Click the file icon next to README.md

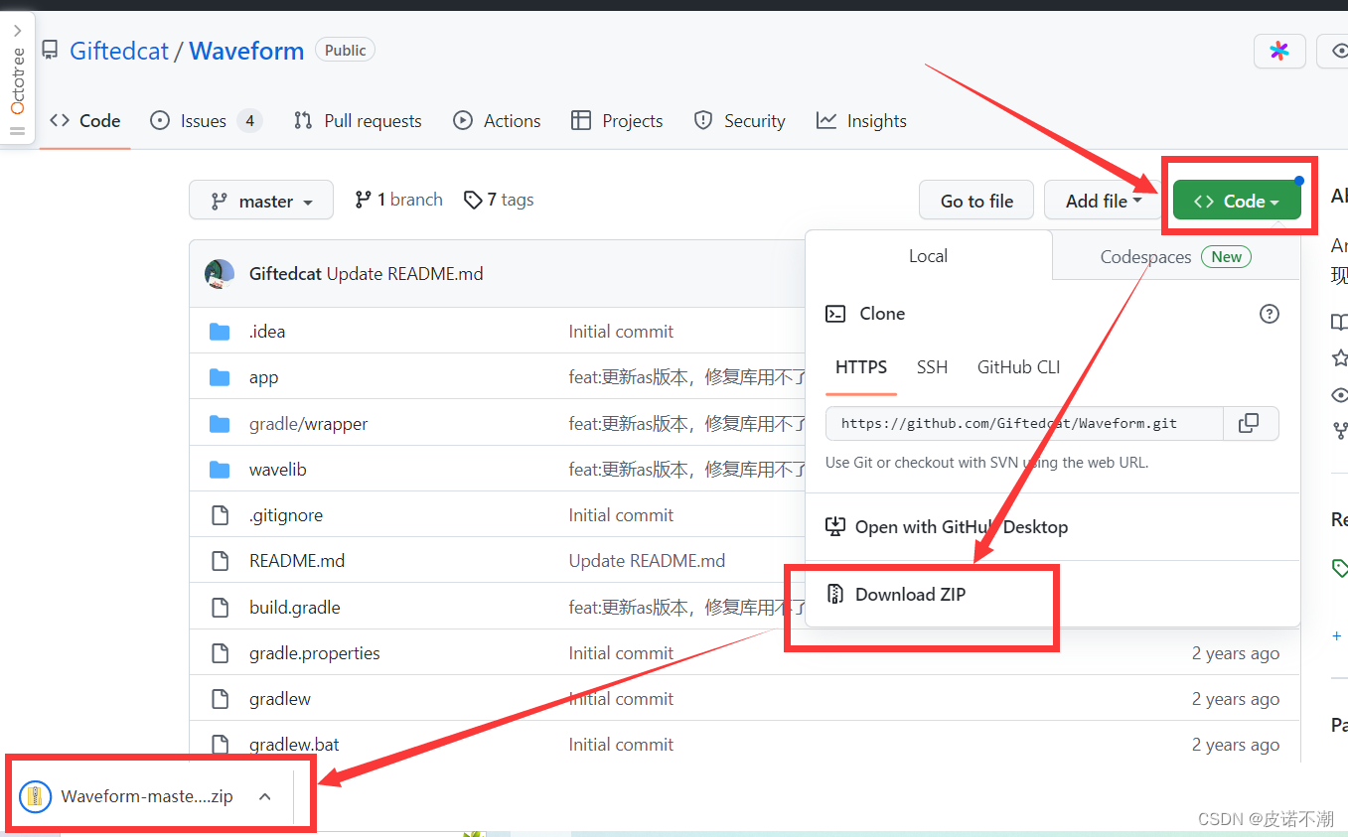pyautogui.click(x=220, y=561)
